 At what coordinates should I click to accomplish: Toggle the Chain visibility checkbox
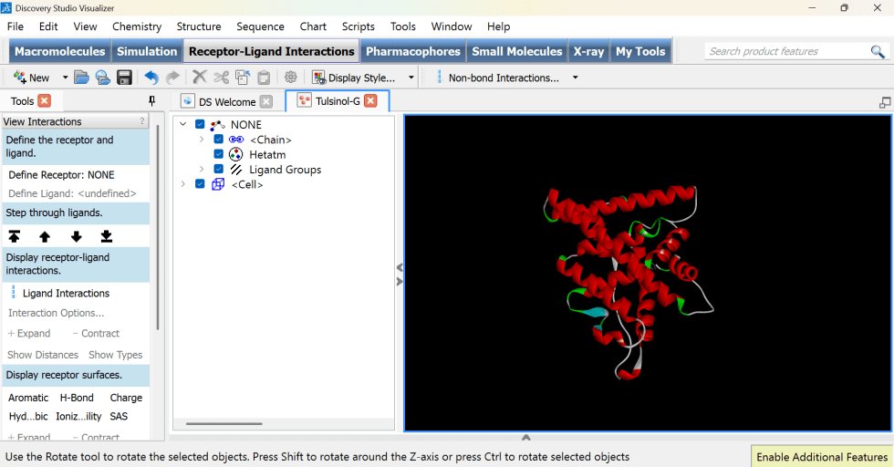tap(218, 140)
